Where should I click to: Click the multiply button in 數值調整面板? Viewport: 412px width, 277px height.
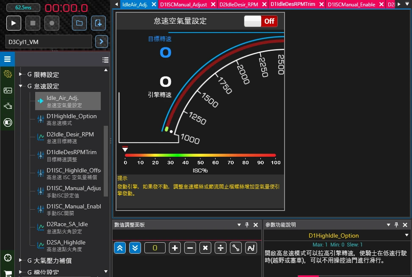pos(205,248)
